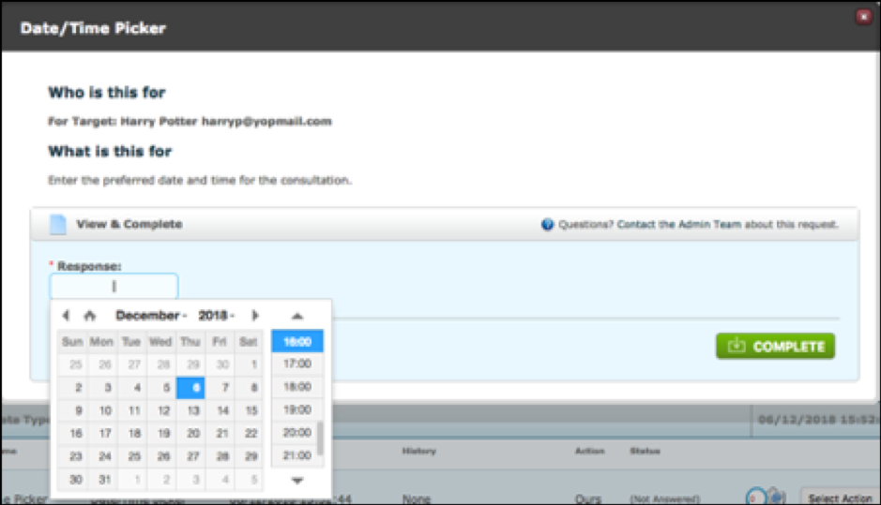This screenshot has width=881, height=505.
Task: Select December 25 in the calendar
Action: coord(132,456)
